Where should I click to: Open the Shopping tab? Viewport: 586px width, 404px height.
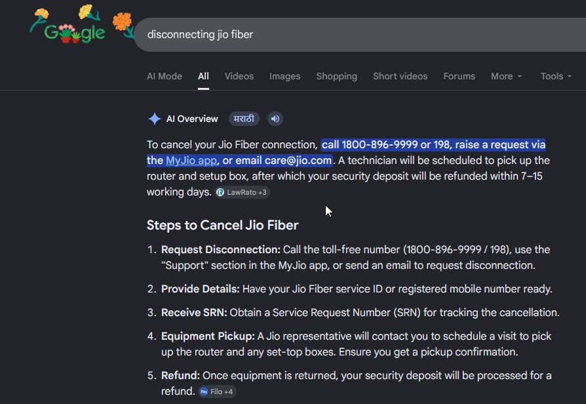click(x=337, y=76)
